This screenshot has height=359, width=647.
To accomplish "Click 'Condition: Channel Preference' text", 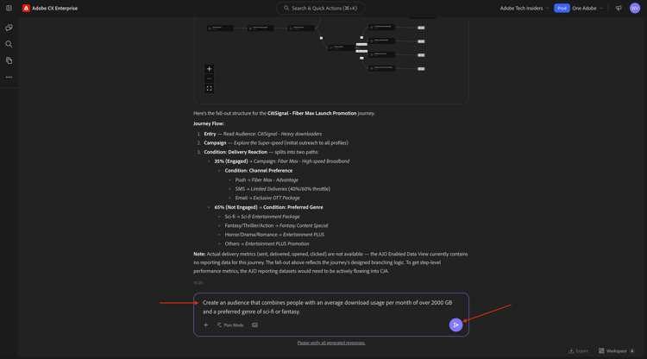I will (258, 170).
